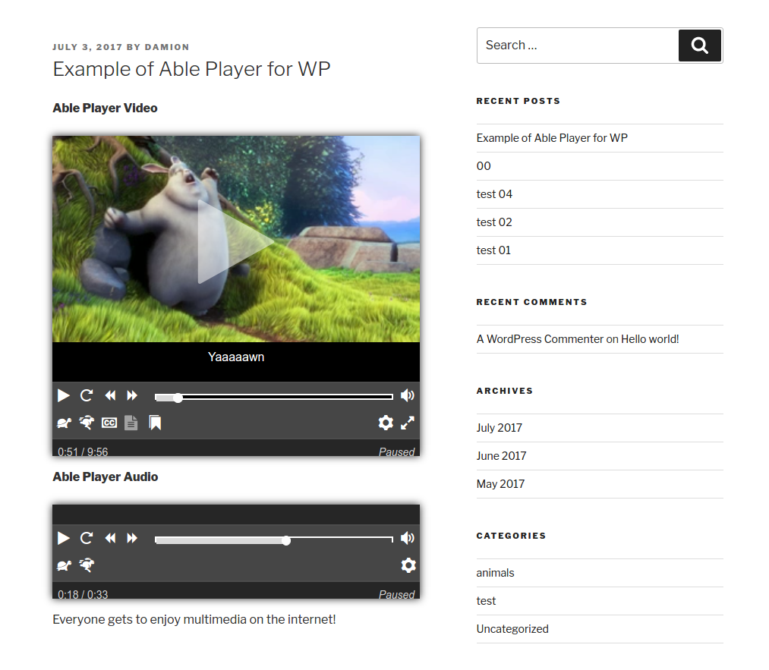Open recent post test 04
769x670 pixels.
coord(494,194)
